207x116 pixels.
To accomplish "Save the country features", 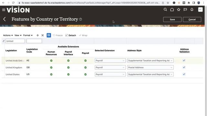I will coord(172,19).
